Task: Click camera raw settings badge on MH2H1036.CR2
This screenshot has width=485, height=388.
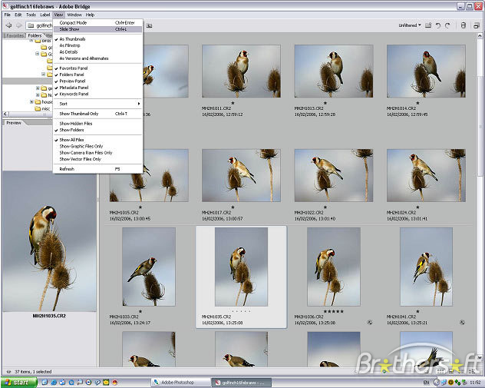Action: [369, 323]
